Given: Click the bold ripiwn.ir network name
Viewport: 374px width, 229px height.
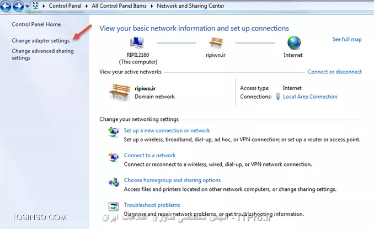Looking at the screenshot, I should point(145,88).
